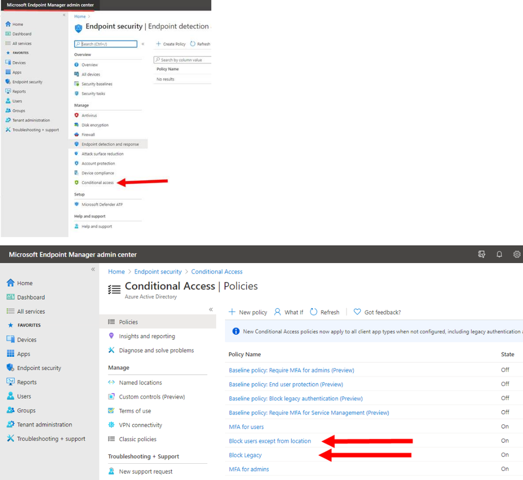This screenshot has height=480, width=523.
Task: Open Block users except from location policy
Action: point(270,441)
